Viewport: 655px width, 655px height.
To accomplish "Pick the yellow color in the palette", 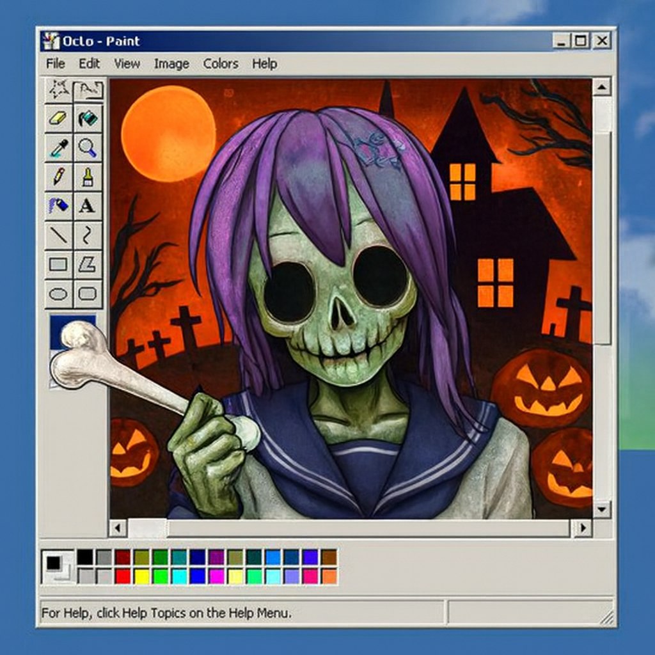I will (x=141, y=576).
